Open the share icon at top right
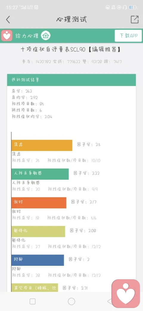 pyautogui.click(x=134, y=19)
